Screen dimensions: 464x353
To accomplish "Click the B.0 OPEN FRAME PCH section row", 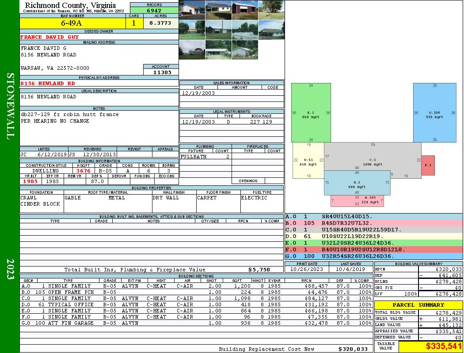I will pos(196,292).
